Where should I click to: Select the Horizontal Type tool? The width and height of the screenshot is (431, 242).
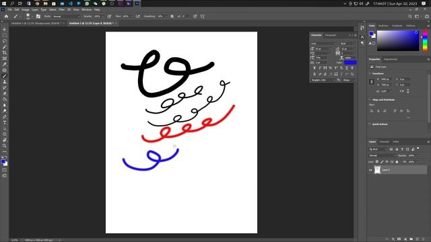[5, 122]
